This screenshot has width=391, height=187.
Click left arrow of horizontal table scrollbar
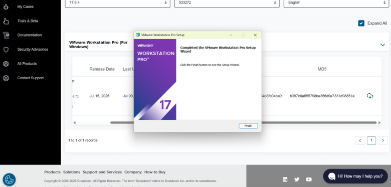point(74,123)
